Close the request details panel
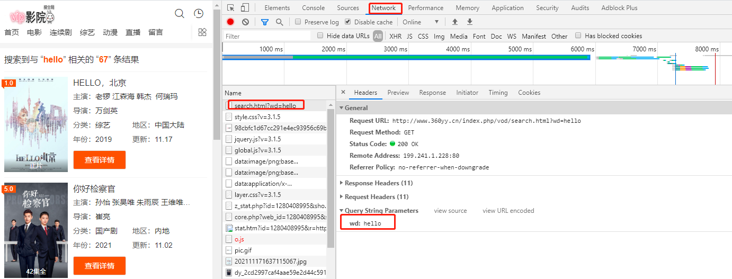732x279 pixels. click(x=343, y=92)
